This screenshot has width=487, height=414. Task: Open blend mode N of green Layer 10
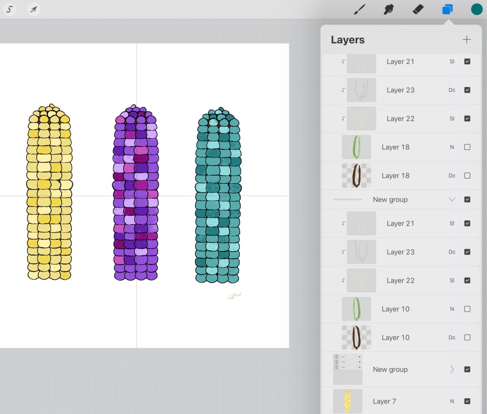[x=452, y=309]
